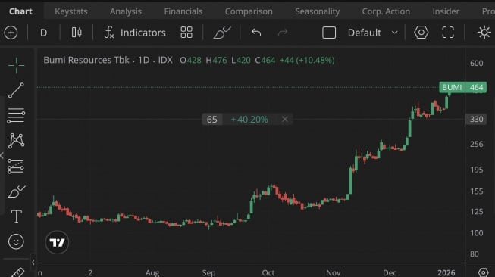The height and width of the screenshot is (277, 495).
Task: Click the 256 price scale label
Action: click(476, 144)
